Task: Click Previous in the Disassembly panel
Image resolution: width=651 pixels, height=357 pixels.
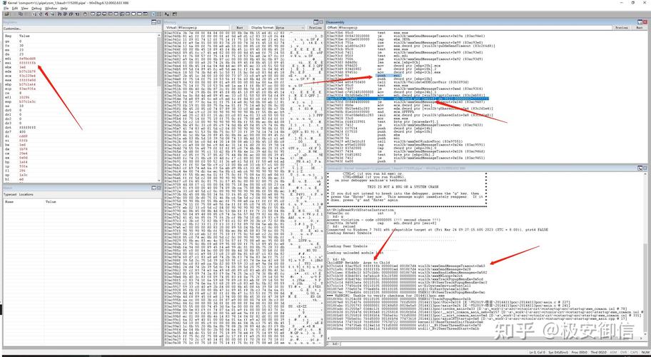Action: click(x=622, y=27)
